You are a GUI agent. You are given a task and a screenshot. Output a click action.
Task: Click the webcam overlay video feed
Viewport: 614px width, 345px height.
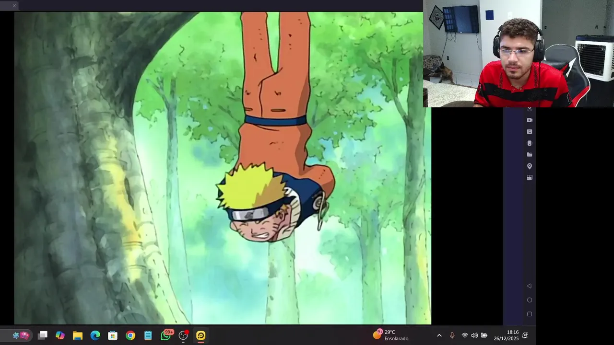pos(519,53)
